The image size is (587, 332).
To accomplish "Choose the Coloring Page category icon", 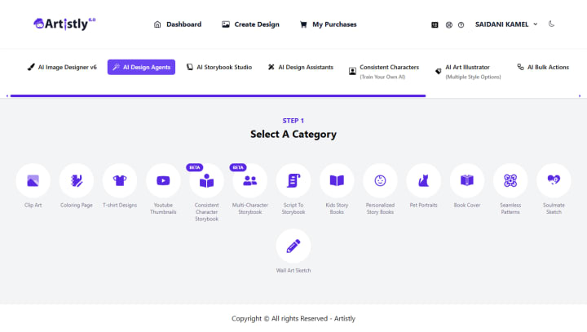I will coord(77,180).
